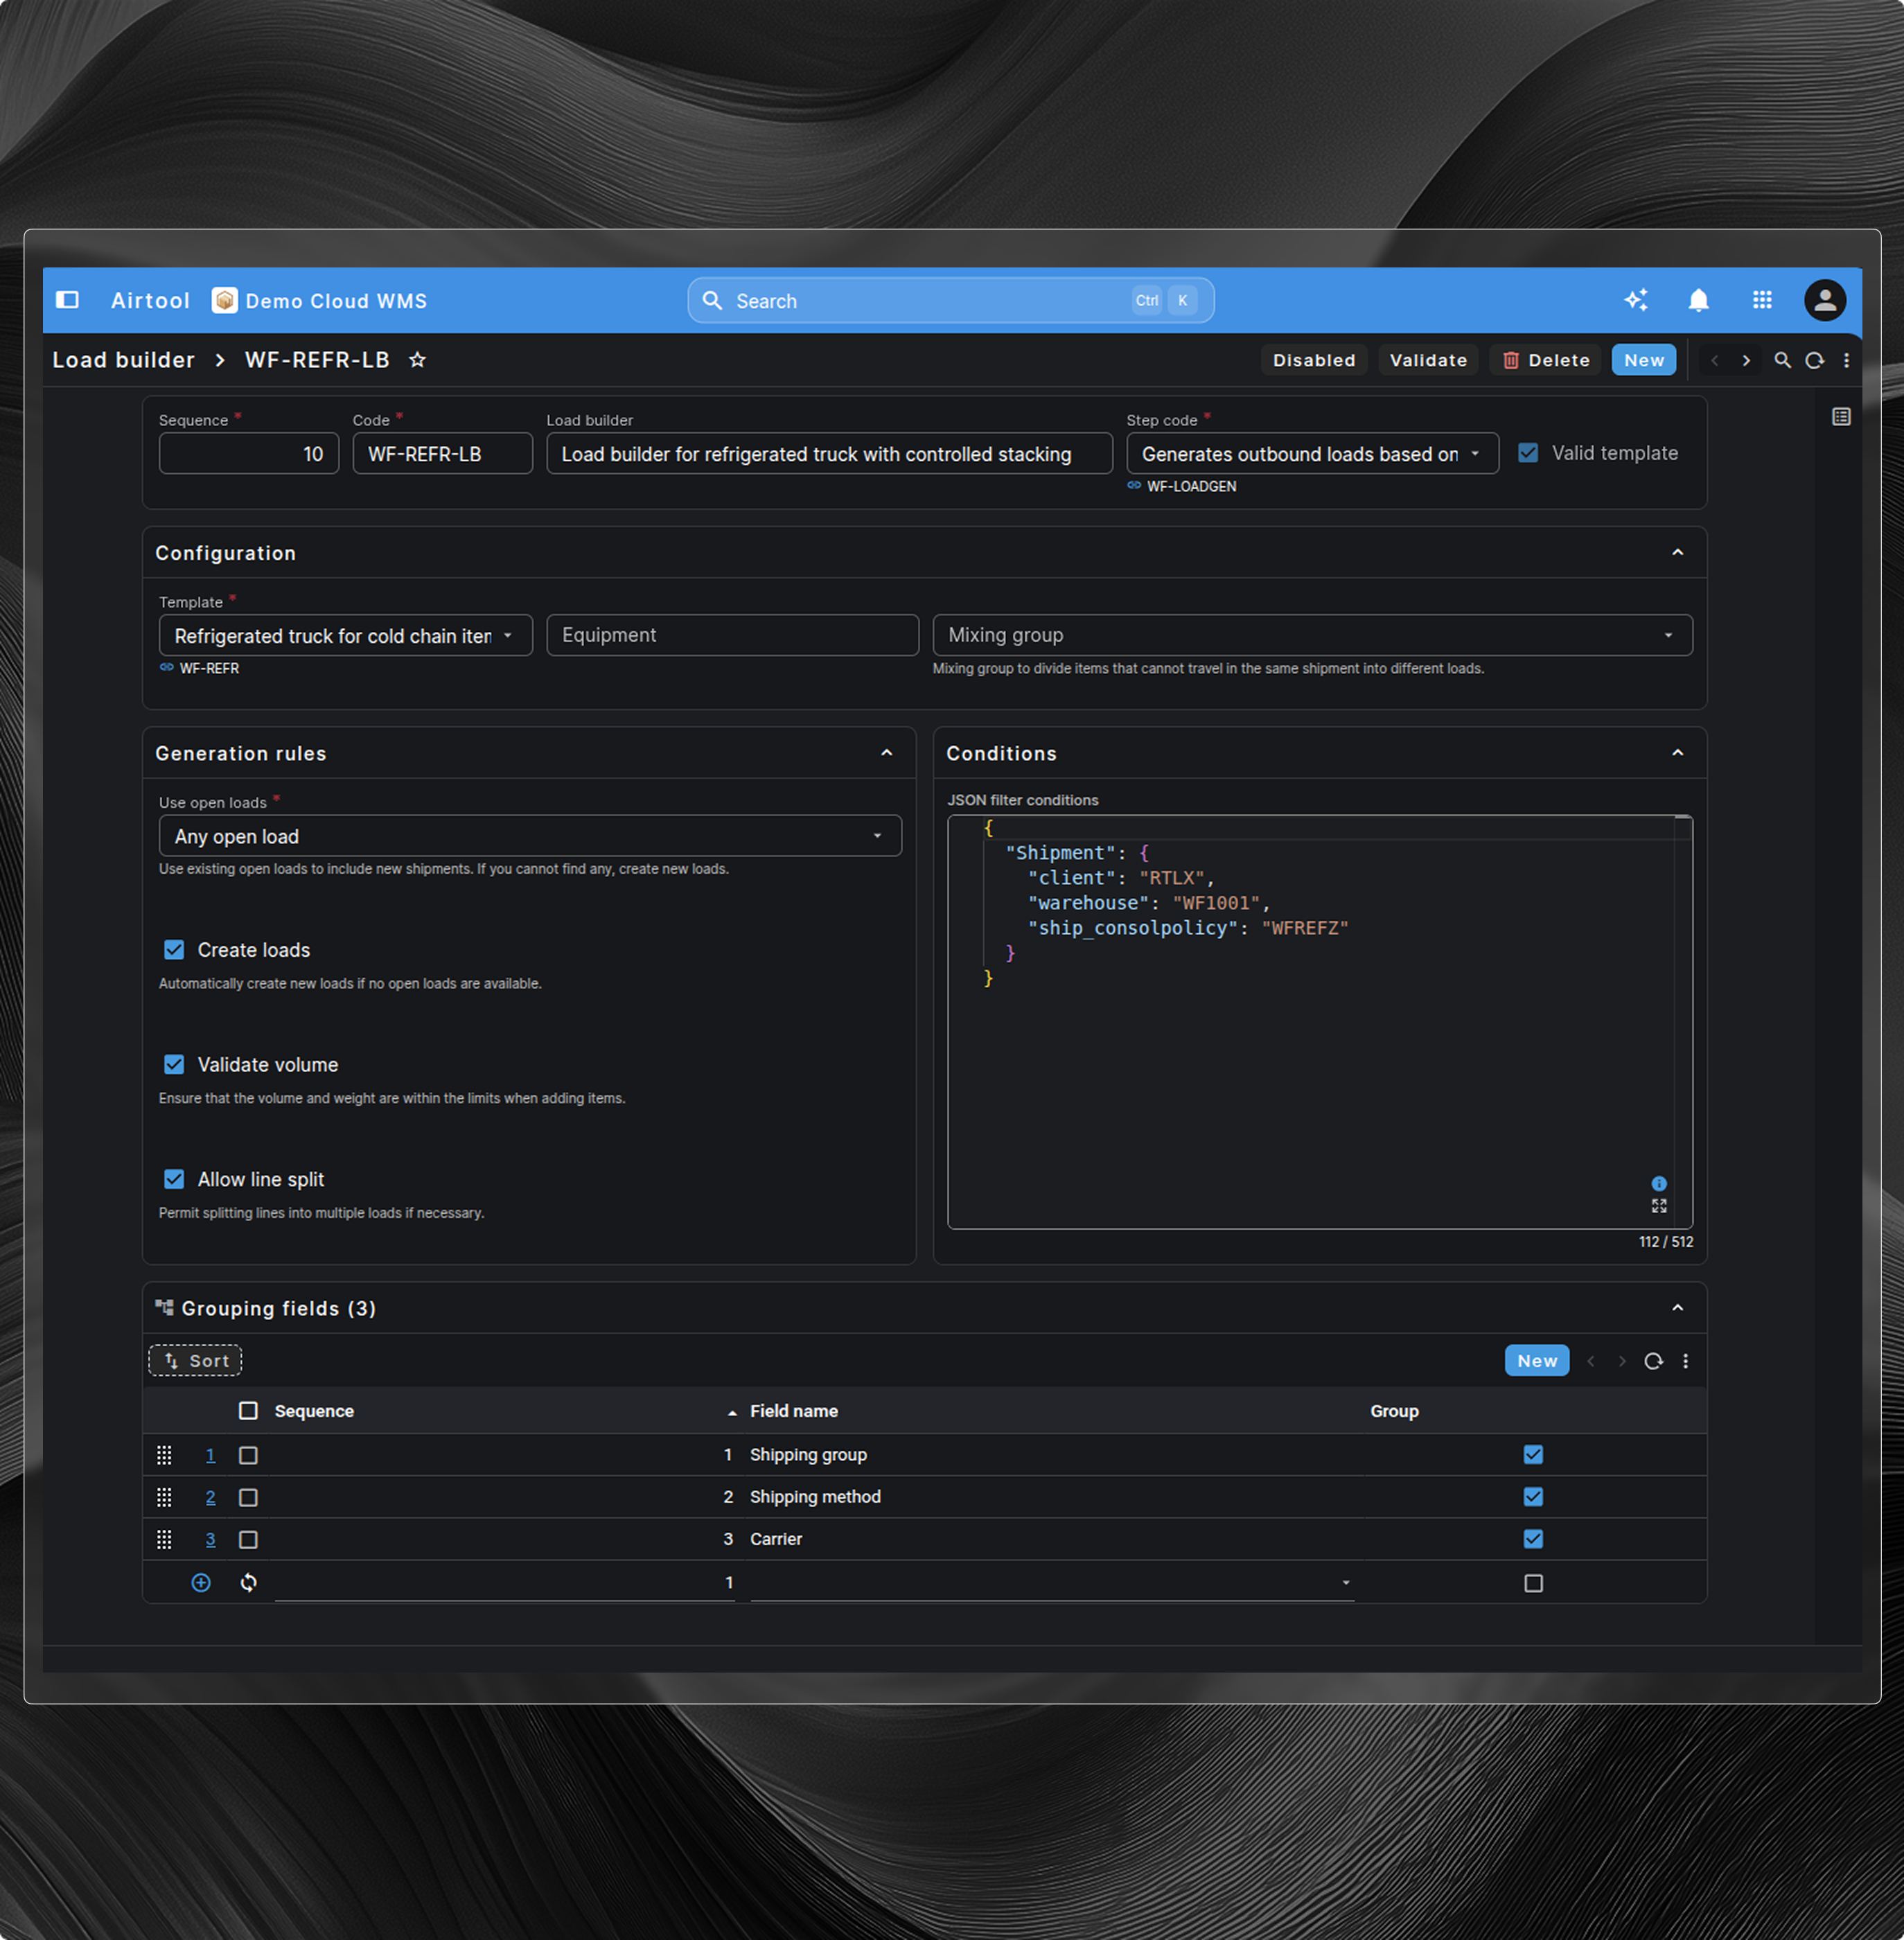Open the Mixing group dropdown

(1311, 635)
